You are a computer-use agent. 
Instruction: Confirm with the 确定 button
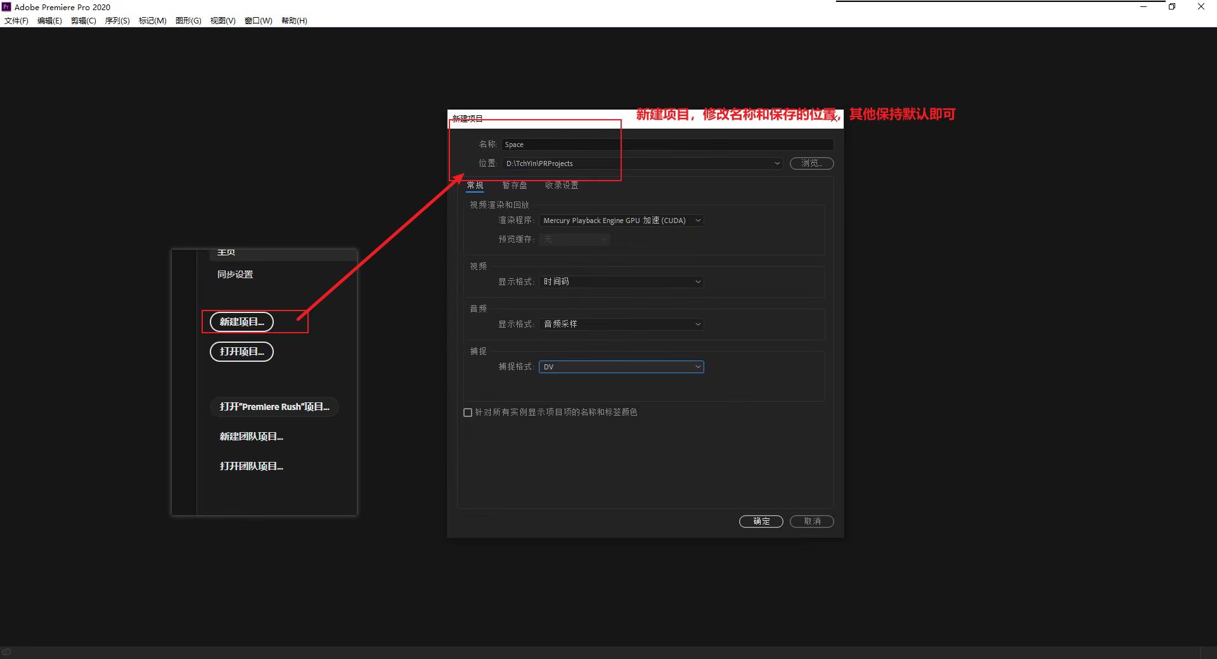click(761, 521)
